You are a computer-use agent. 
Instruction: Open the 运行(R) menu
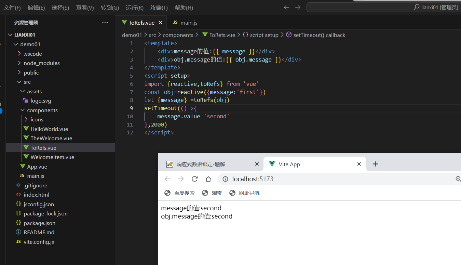coord(135,8)
